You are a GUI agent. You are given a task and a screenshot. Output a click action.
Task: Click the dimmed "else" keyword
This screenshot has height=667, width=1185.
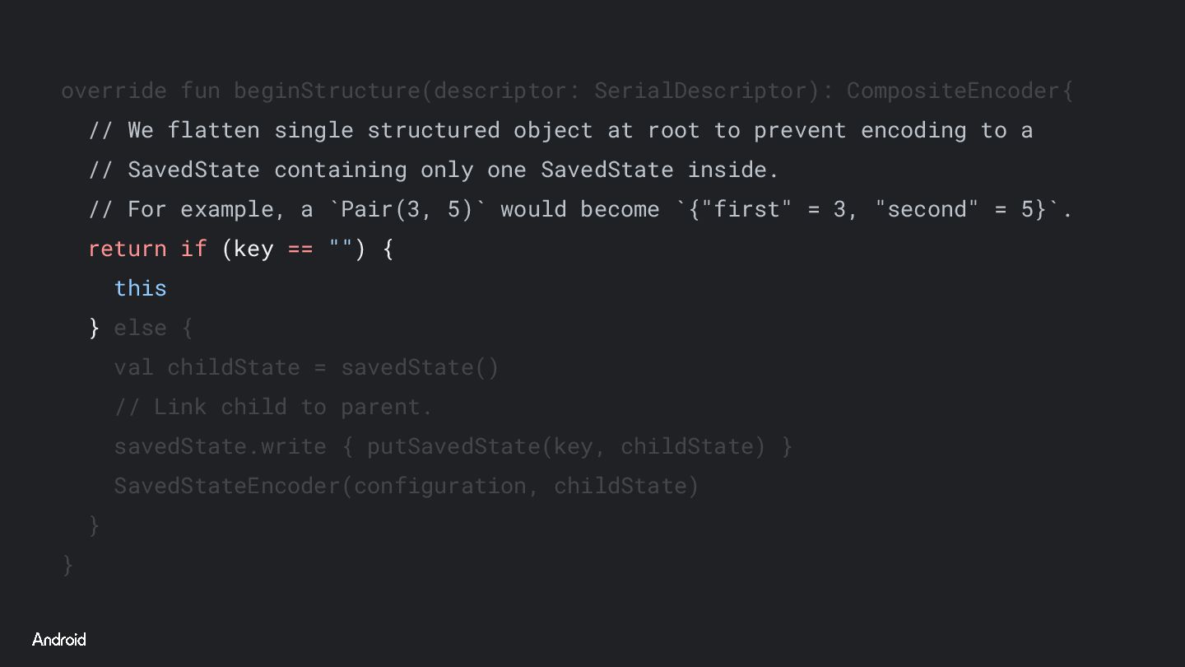click(x=140, y=328)
